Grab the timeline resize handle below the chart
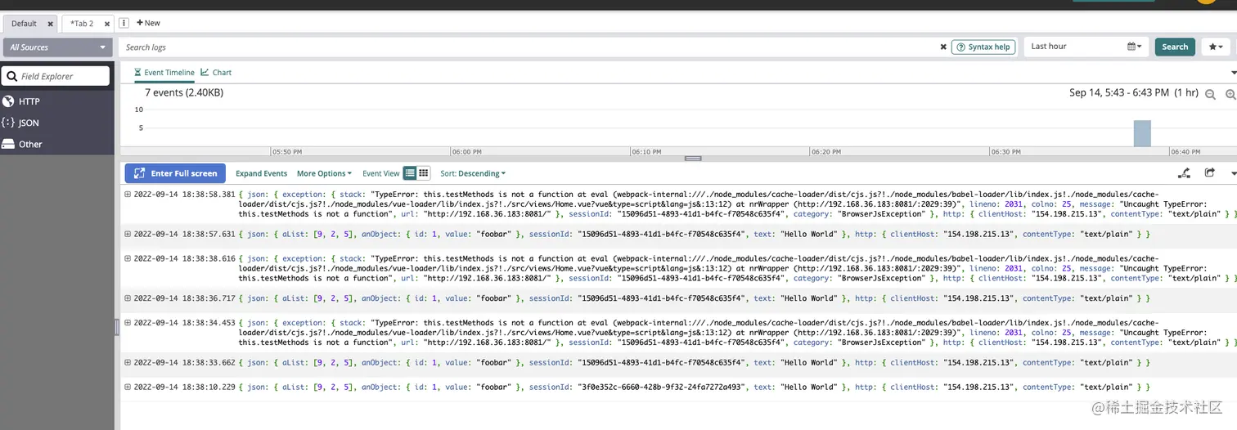 point(693,158)
